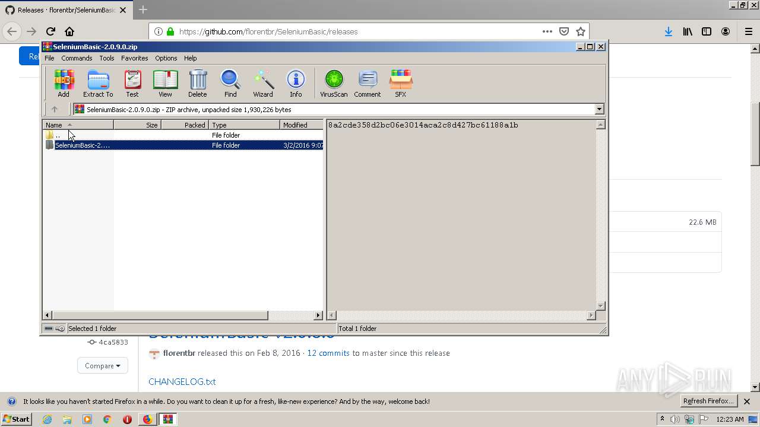Open the Comment tool
The image size is (760, 427).
368,83
